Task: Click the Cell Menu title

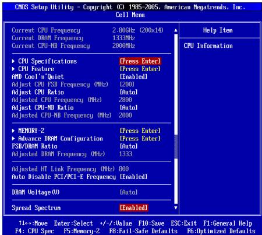Action: pos(130,15)
